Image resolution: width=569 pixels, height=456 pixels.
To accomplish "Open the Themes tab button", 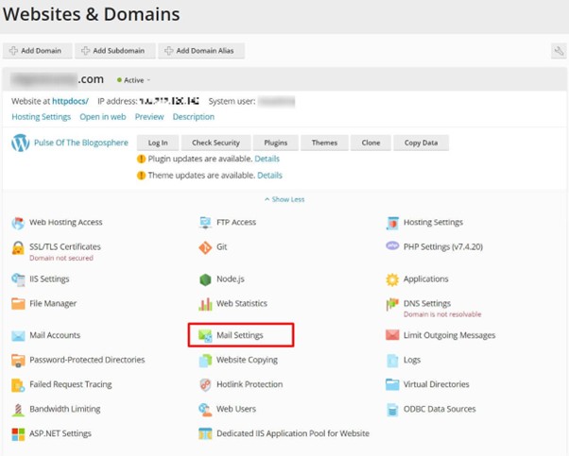I will (324, 143).
